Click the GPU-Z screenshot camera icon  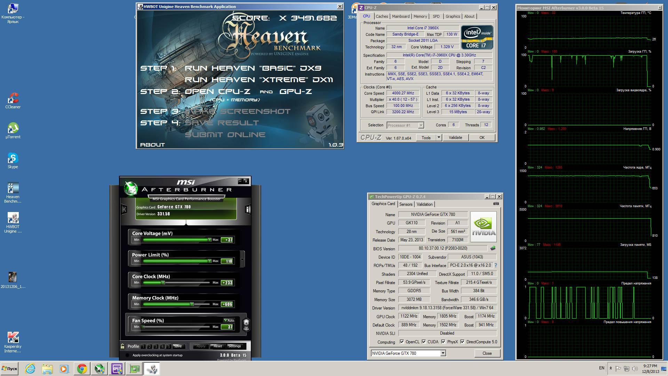[496, 204]
